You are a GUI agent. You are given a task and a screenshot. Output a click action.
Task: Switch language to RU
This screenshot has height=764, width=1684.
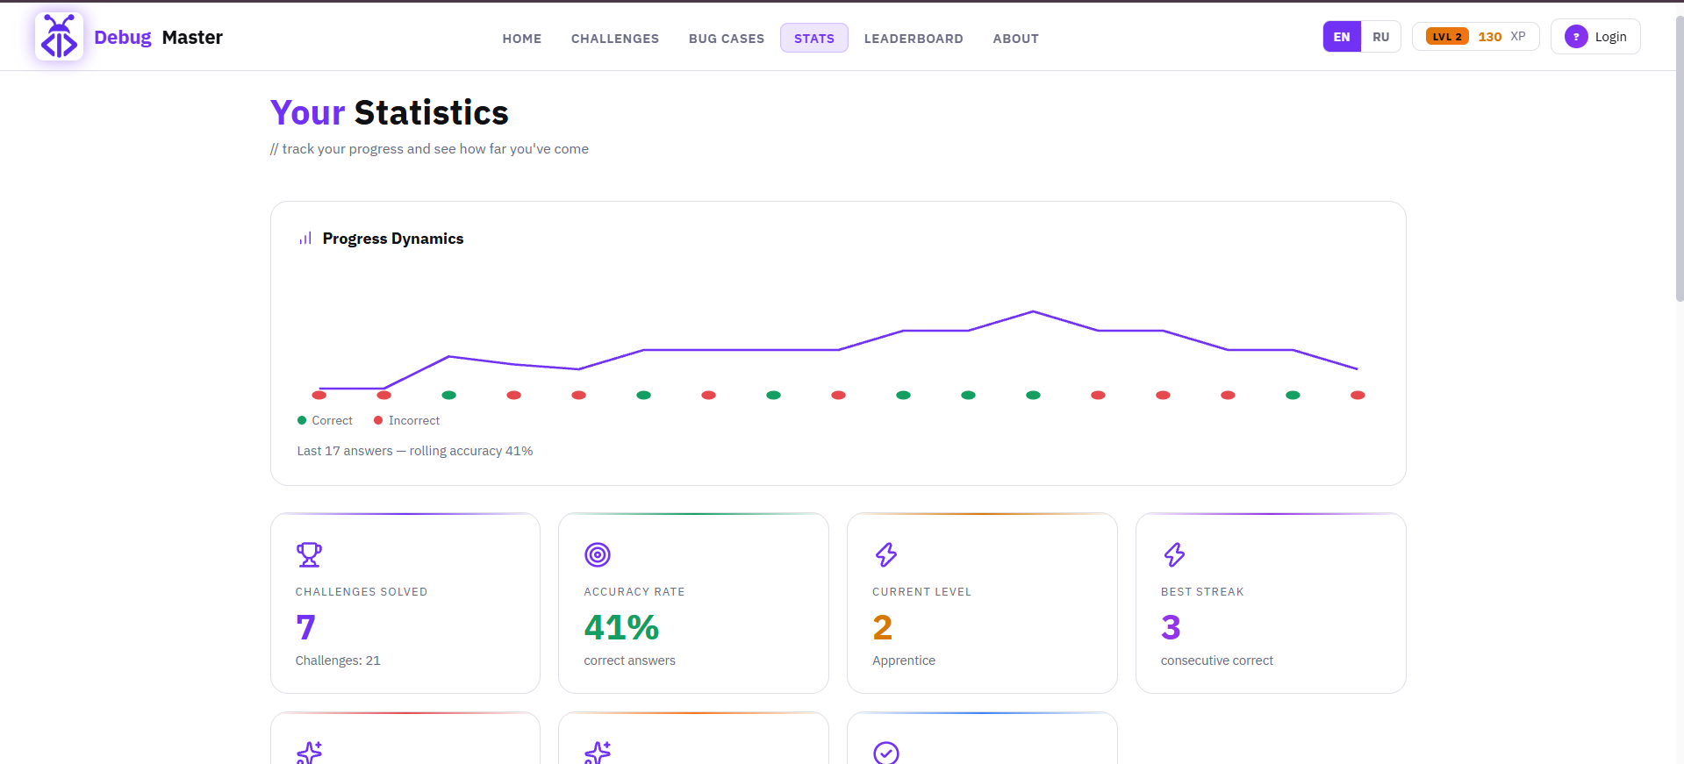1380,37
